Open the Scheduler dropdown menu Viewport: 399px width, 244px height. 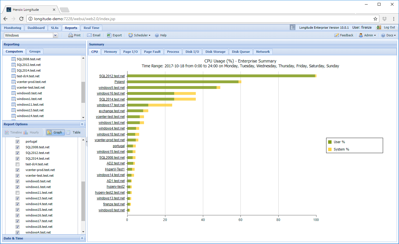[x=139, y=35]
